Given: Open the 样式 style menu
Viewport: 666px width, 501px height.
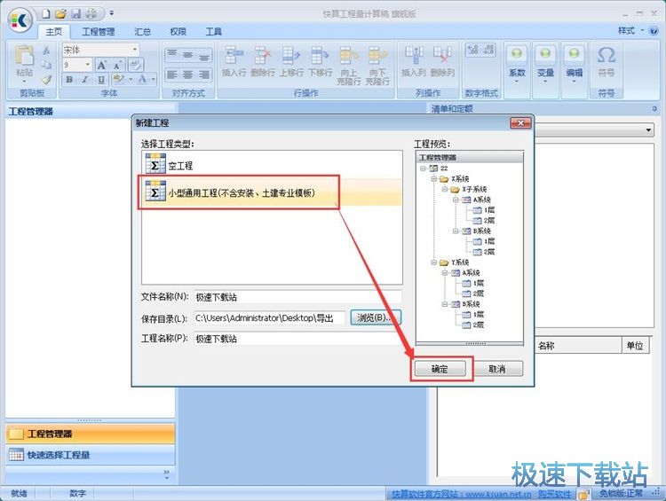Looking at the screenshot, I should [x=630, y=30].
